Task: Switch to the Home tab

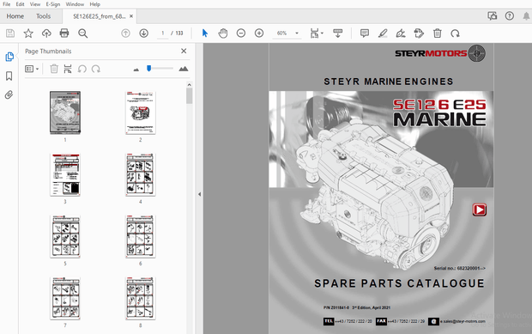Action: [15, 16]
